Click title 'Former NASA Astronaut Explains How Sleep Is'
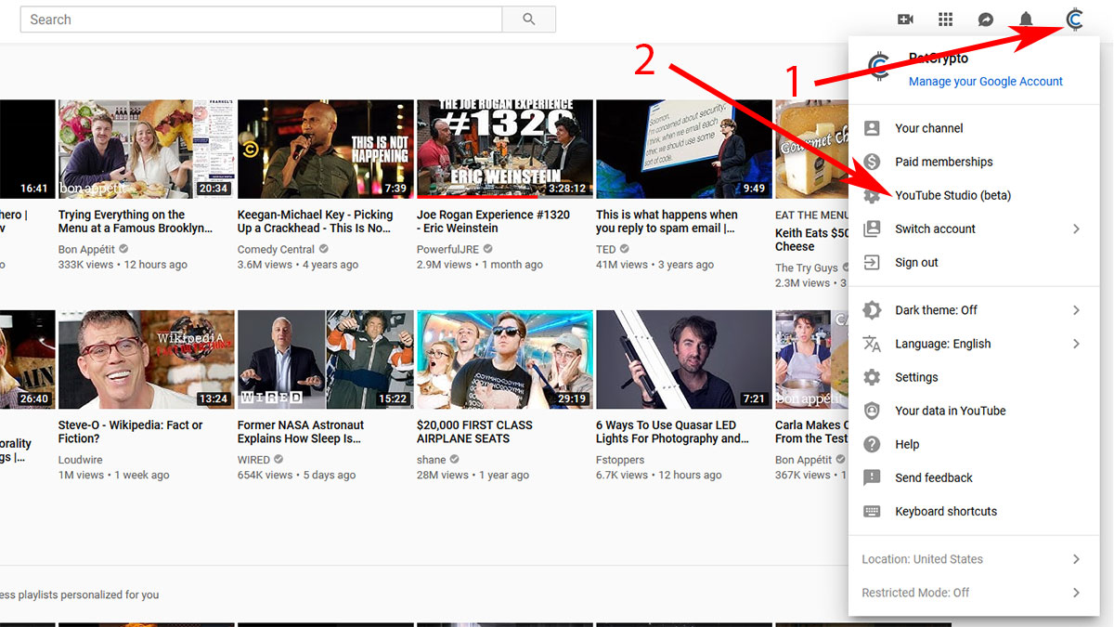Viewport: 1114px width, 627px height. (x=301, y=432)
